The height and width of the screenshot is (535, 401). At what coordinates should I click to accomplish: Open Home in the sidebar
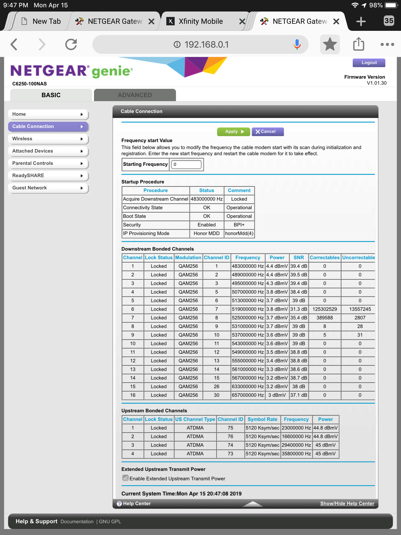point(48,114)
